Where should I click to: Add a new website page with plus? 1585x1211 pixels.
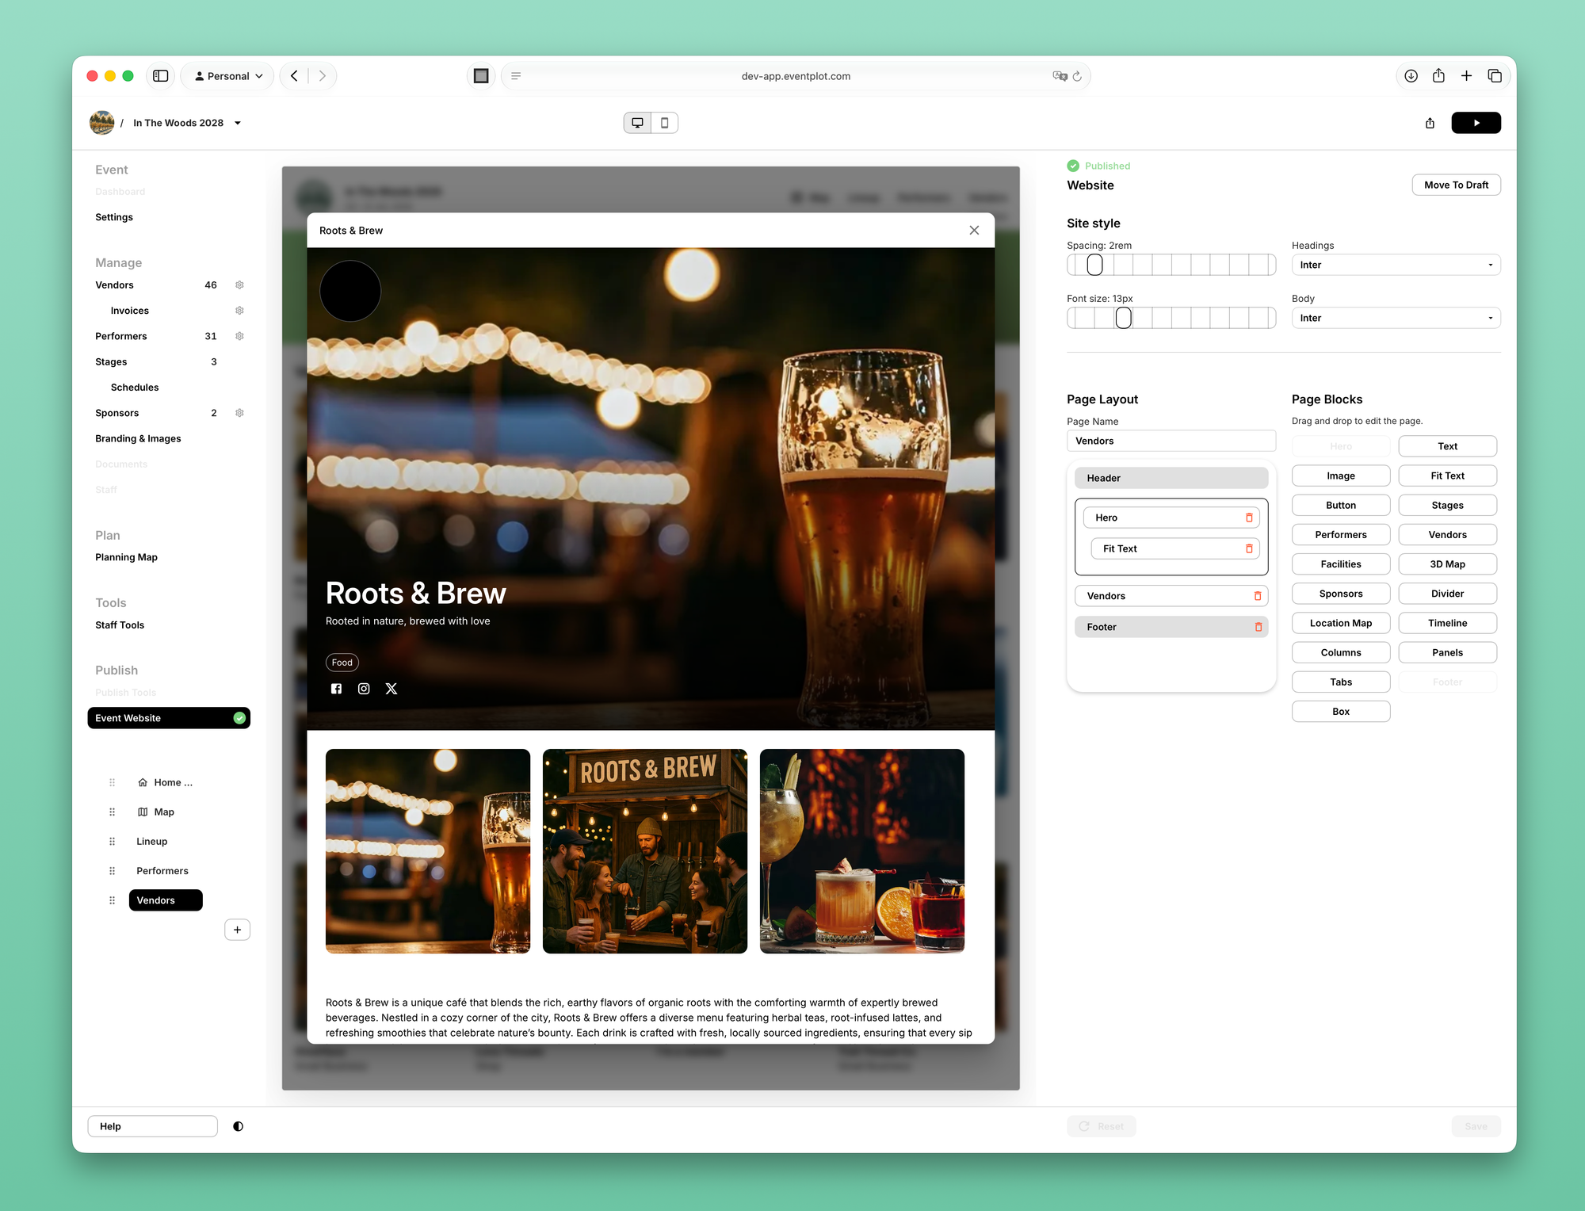coord(237,930)
